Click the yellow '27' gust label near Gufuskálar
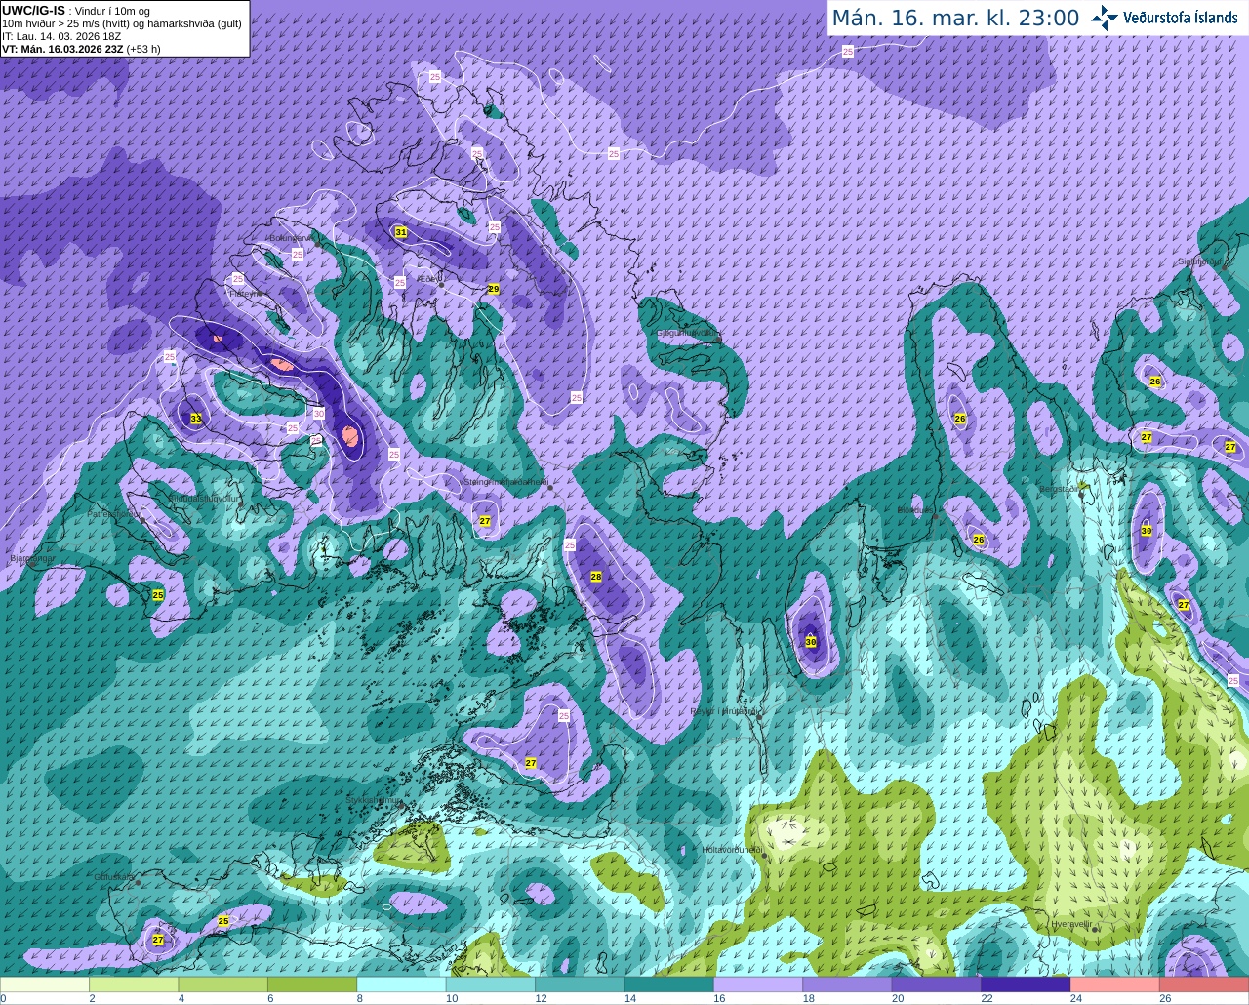The height and width of the screenshot is (1005, 1249). coord(158,940)
